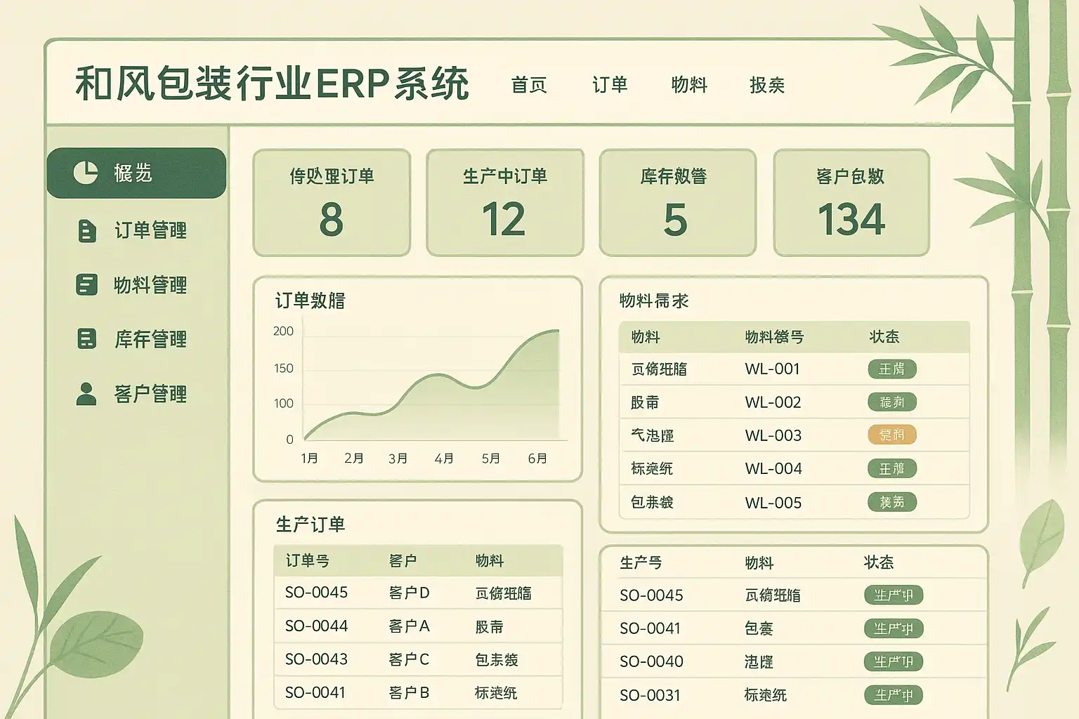1079x719 pixels.
Task: Click the summary card showing the number 8
Action: point(332,202)
